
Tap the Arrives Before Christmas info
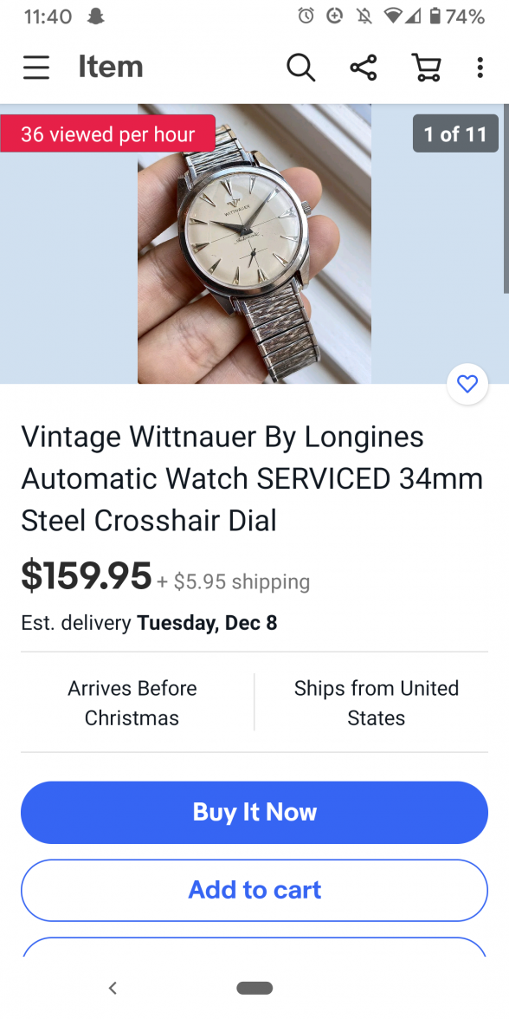click(132, 703)
